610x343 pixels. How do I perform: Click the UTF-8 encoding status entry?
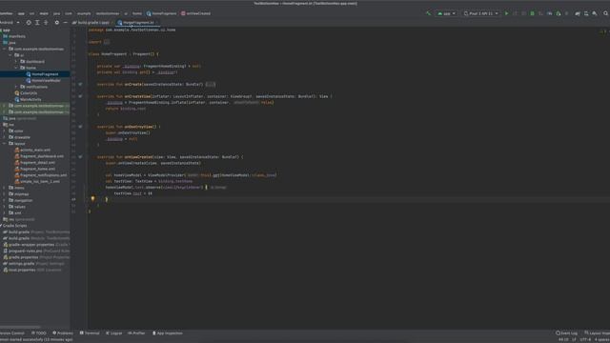coord(585,339)
